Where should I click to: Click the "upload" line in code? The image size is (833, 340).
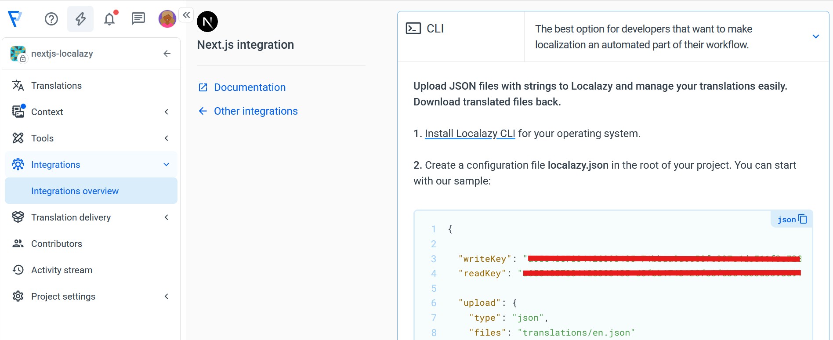(488, 303)
